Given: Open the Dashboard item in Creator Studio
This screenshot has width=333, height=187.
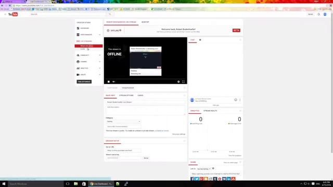Looking at the screenshot, I should tap(84, 28).
